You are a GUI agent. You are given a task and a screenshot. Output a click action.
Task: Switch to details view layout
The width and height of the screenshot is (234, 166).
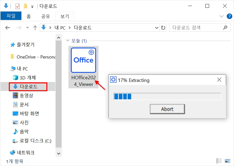pyautogui.click(x=219, y=161)
